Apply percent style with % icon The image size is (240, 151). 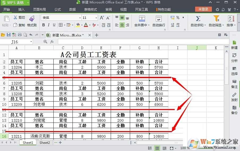(x=178, y=18)
